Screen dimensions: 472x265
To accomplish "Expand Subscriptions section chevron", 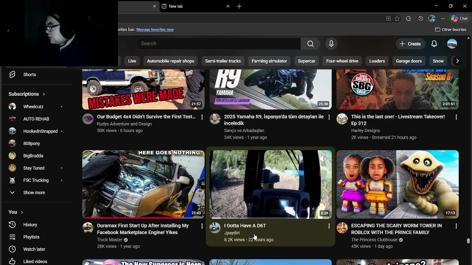I will [44, 94].
